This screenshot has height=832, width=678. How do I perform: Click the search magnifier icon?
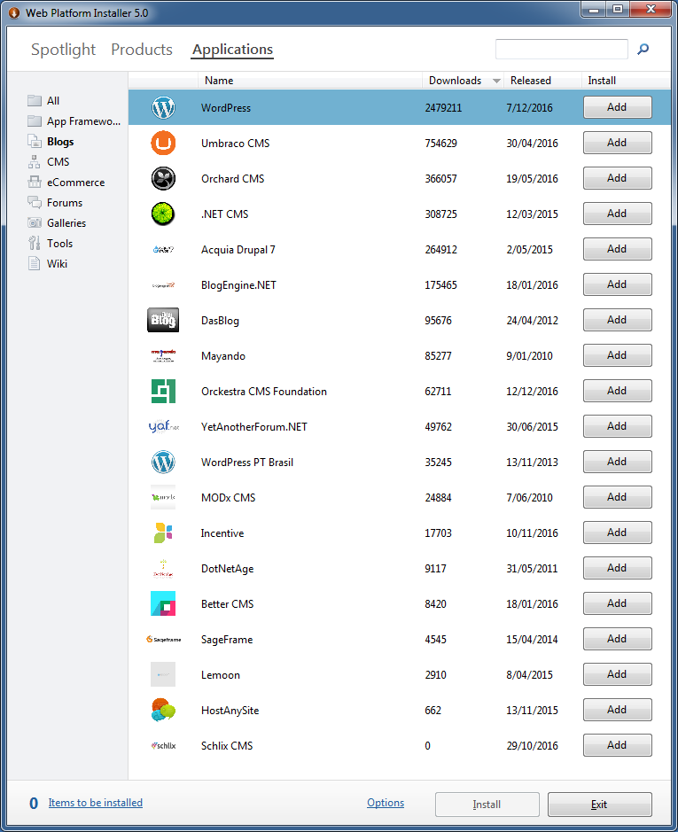click(643, 50)
